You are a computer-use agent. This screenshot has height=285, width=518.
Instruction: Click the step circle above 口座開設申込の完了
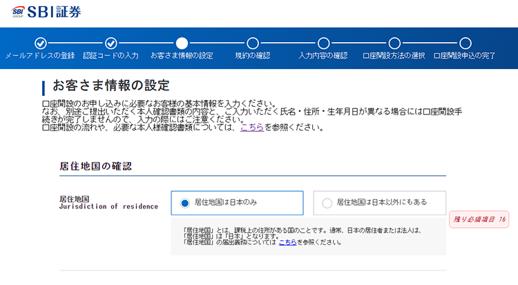tap(465, 43)
